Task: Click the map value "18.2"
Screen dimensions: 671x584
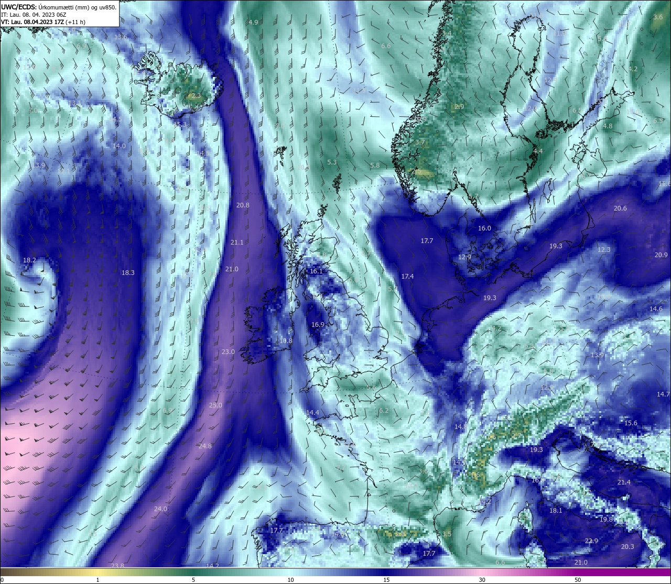Action: [x=29, y=260]
